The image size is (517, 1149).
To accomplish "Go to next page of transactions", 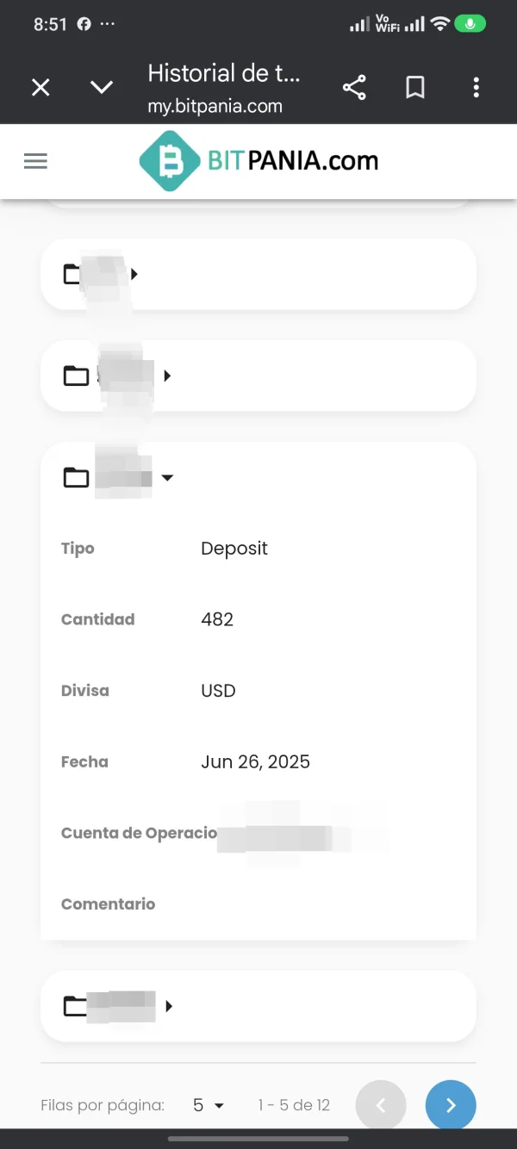I will click(450, 1105).
